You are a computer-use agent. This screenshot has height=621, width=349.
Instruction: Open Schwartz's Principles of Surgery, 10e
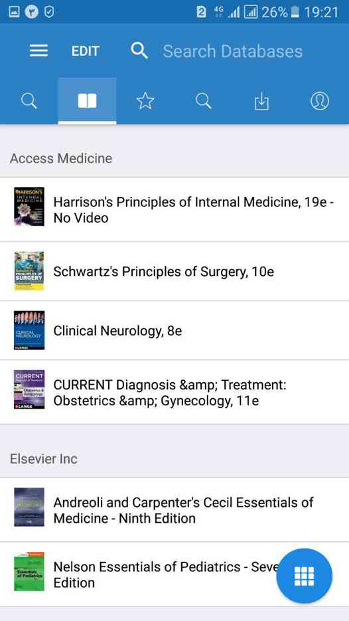click(174, 271)
